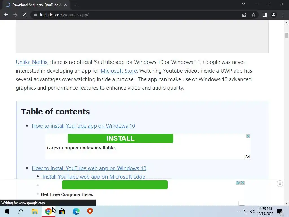289x217 pixels.
Task: Open a new tab
Action: pyautogui.click(x=76, y=5)
